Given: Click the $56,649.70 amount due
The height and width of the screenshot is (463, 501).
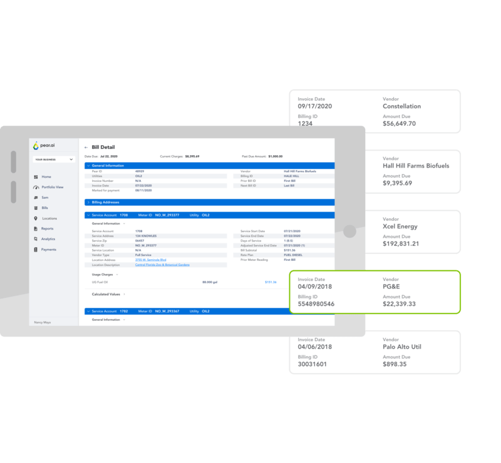Looking at the screenshot, I should tap(399, 124).
